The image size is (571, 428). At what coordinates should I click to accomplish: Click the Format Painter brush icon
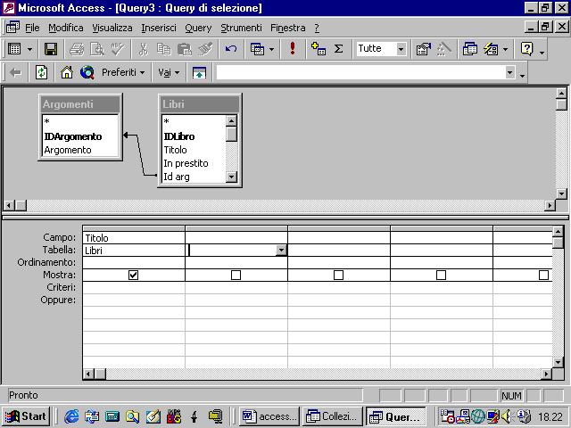206,49
